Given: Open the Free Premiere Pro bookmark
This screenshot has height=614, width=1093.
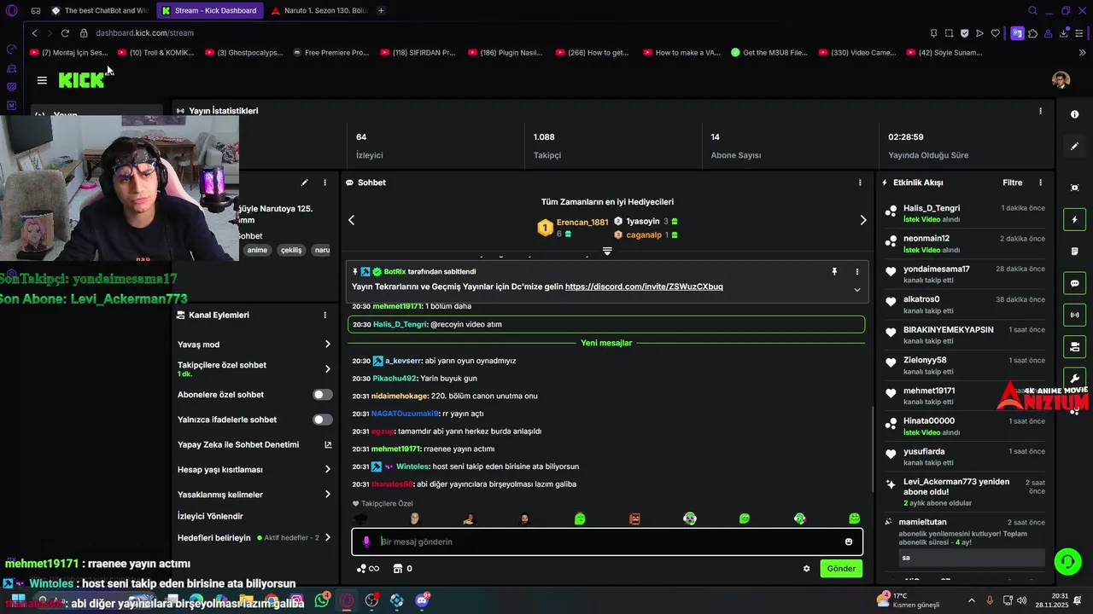Looking at the screenshot, I should tap(330, 53).
